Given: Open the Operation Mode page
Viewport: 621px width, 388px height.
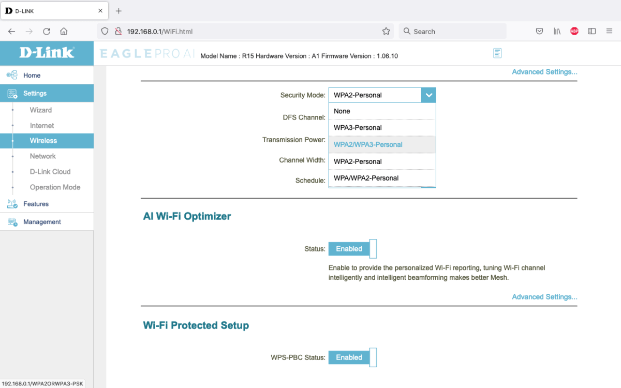Looking at the screenshot, I should [x=55, y=187].
